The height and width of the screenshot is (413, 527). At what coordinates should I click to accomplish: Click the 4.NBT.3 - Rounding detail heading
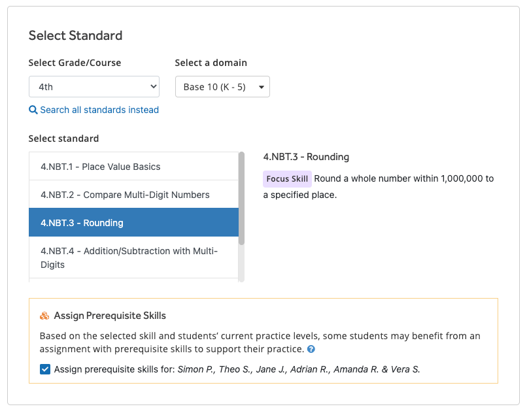click(x=306, y=157)
